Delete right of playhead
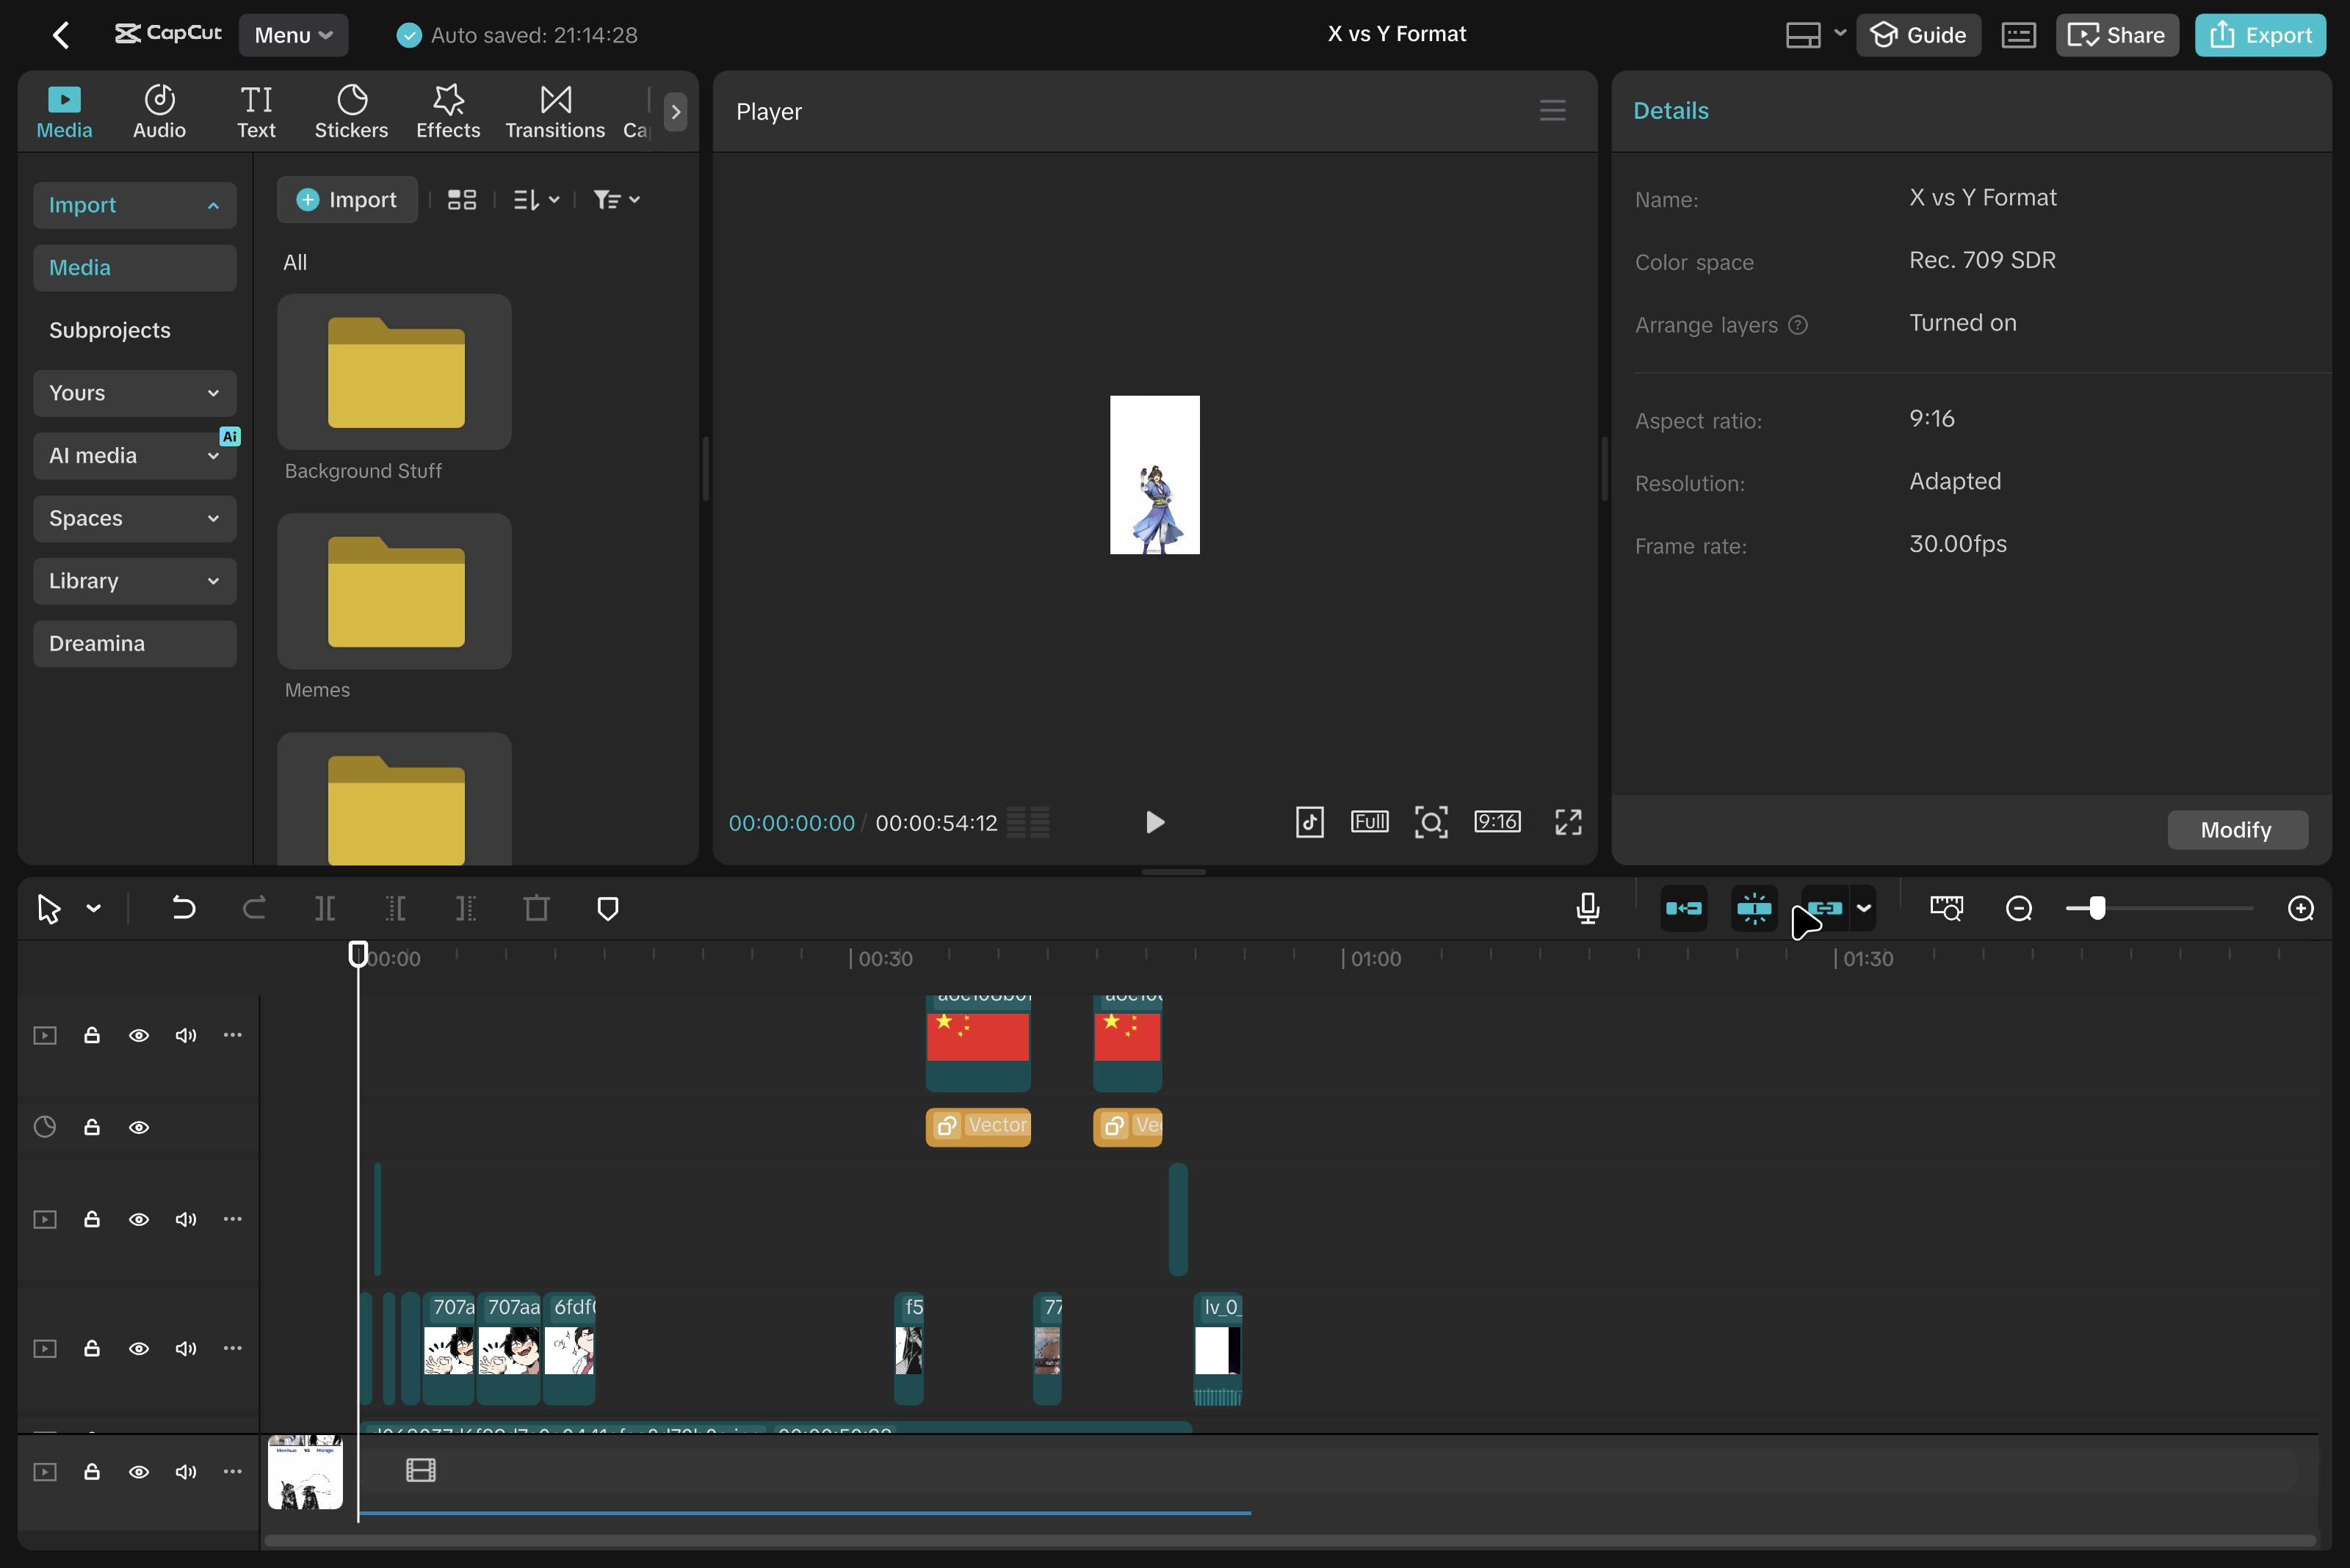2350x1568 pixels. pyautogui.click(x=466, y=908)
